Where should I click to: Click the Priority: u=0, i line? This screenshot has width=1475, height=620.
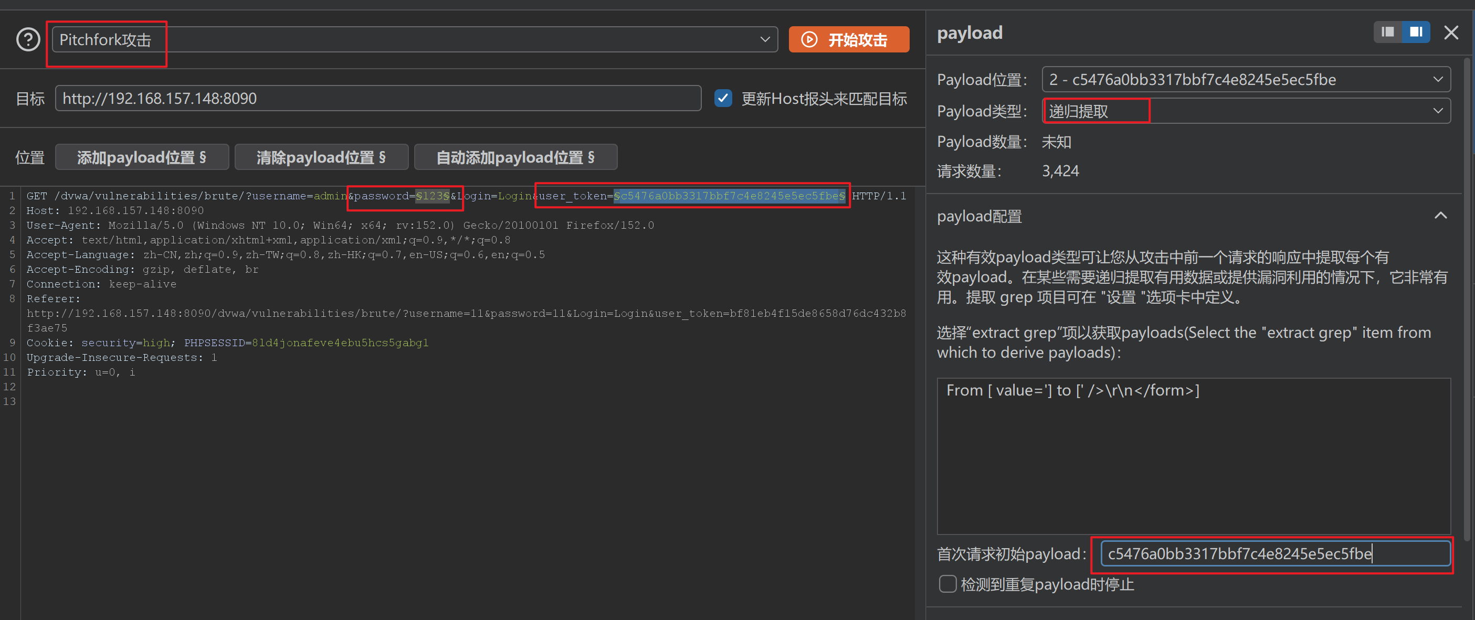(81, 372)
